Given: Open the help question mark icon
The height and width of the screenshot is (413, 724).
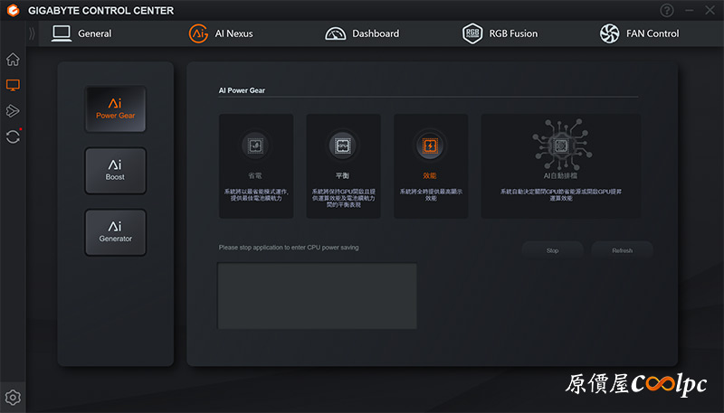Looking at the screenshot, I should 667,10.
